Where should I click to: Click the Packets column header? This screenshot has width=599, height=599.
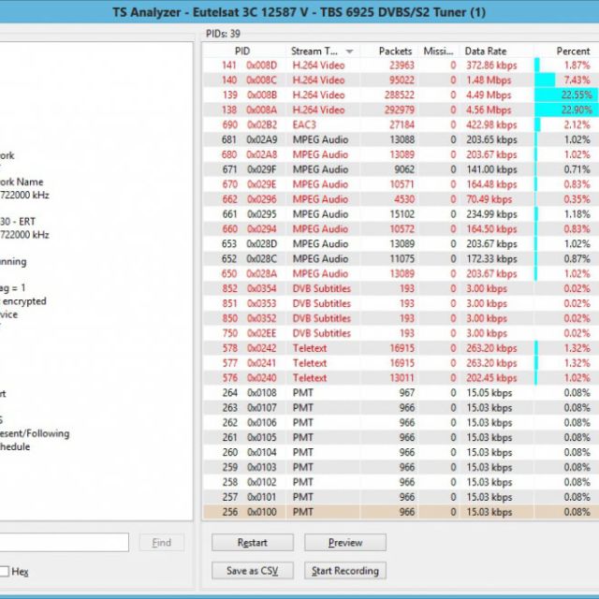[x=395, y=51]
